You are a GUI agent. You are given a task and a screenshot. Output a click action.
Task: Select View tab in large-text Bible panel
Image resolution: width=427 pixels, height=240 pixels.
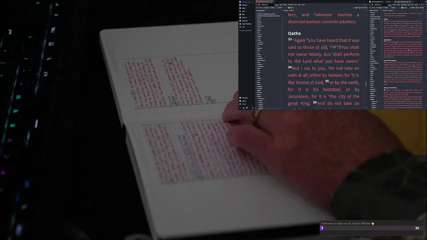point(296,5)
